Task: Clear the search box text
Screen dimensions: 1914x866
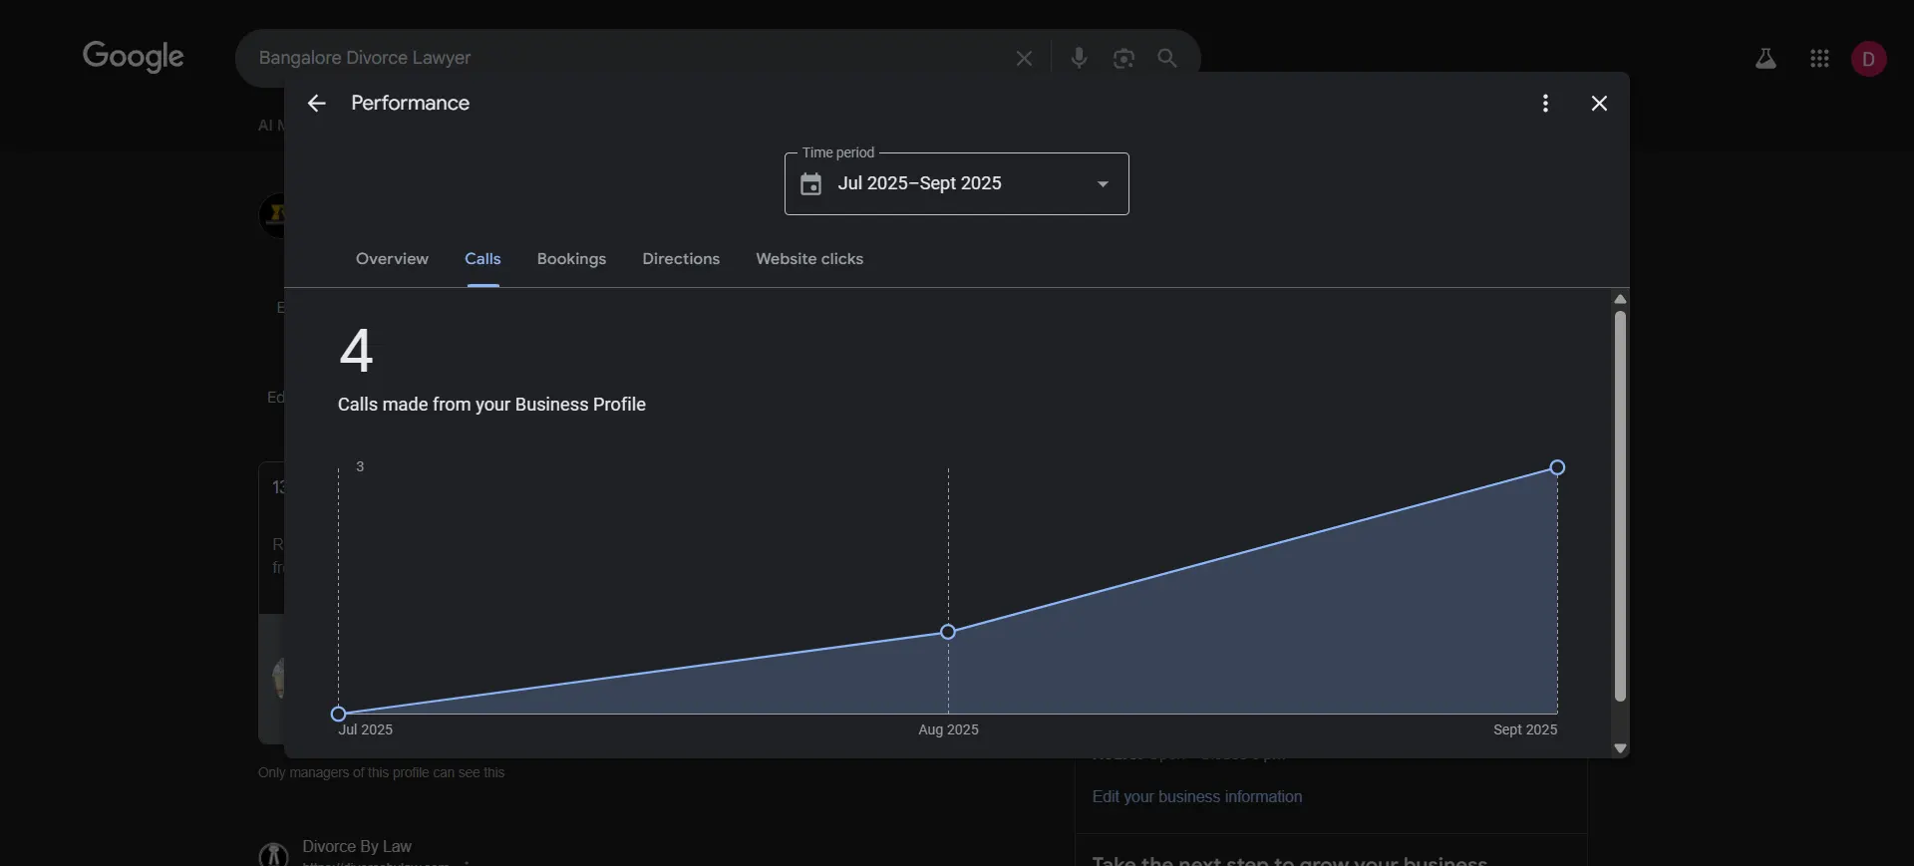Action: (x=1024, y=59)
